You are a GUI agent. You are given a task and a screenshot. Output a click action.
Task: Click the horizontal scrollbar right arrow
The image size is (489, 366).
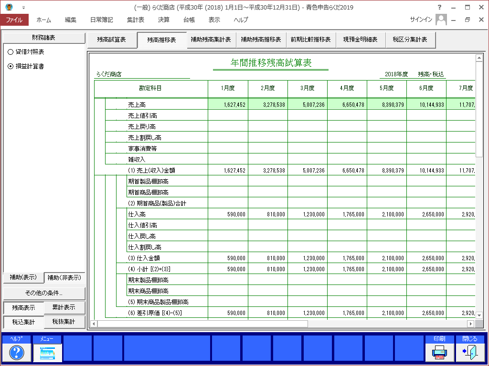click(470, 324)
